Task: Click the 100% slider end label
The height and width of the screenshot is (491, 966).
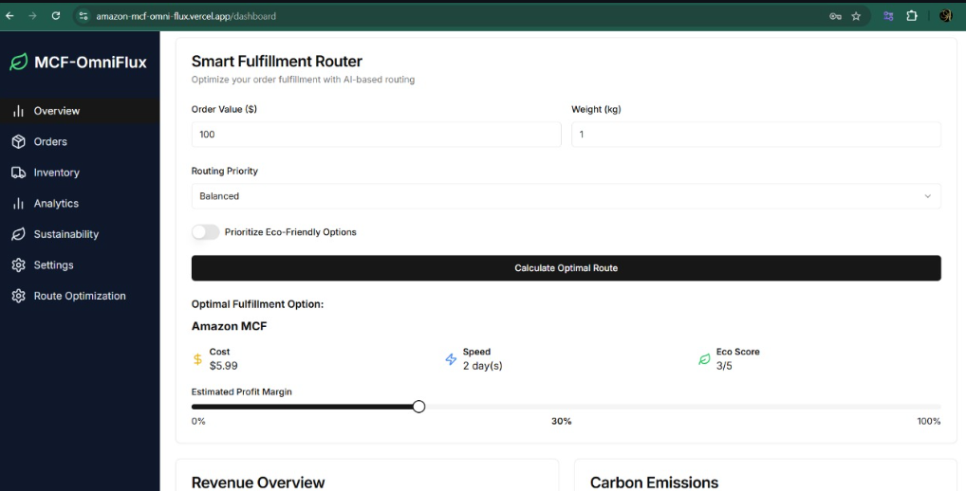Action: [929, 422]
